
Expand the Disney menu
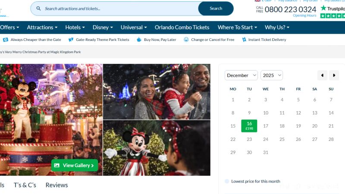(103, 27)
